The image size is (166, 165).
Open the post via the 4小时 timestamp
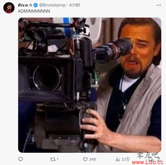pyautogui.click(x=75, y=5)
